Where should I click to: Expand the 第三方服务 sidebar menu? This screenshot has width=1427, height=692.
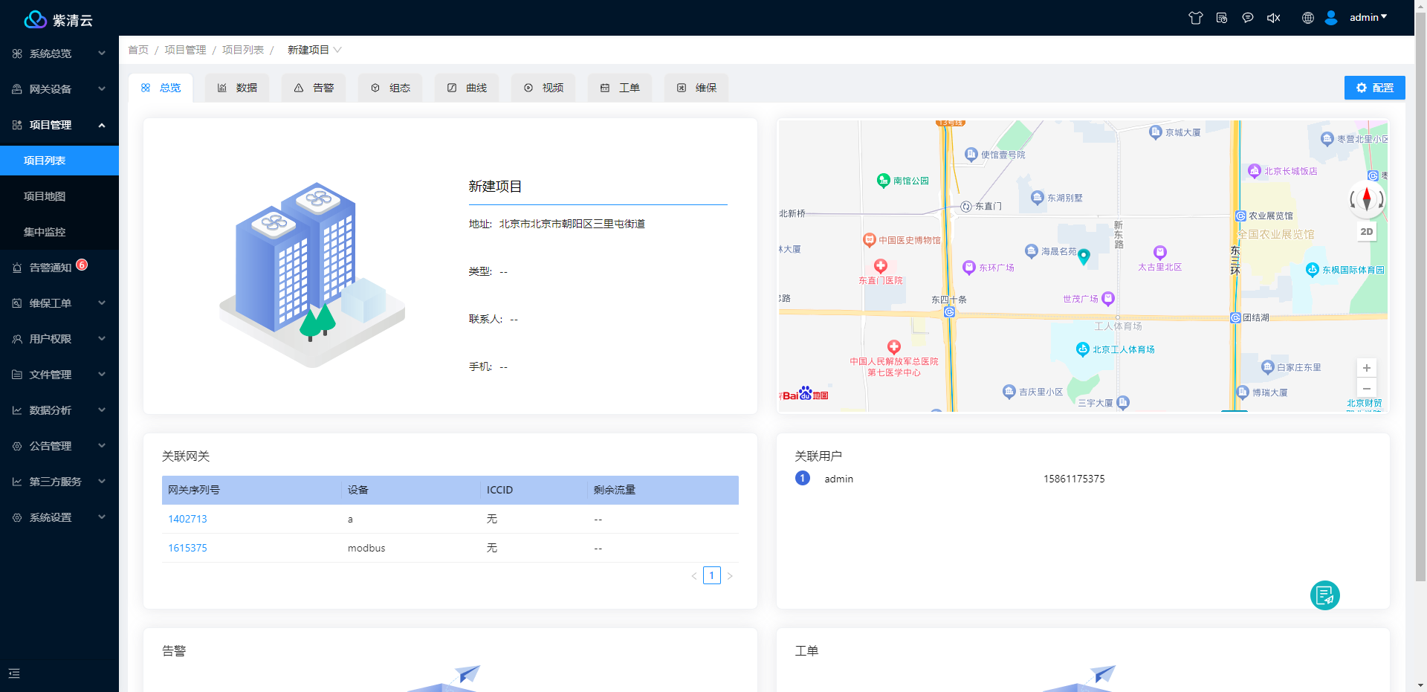(x=59, y=482)
